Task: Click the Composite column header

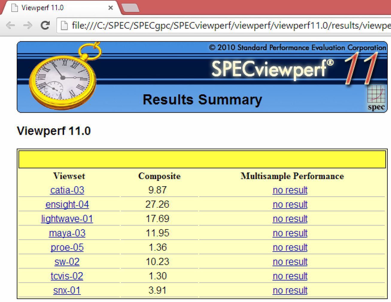Action: click(159, 176)
